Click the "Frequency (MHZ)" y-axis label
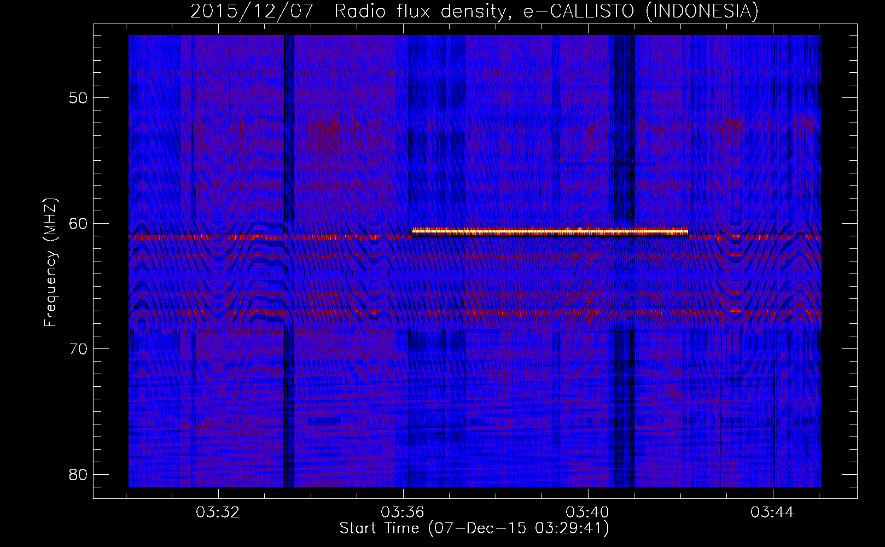The width and height of the screenshot is (885, 547). click(x=50, y=263)
